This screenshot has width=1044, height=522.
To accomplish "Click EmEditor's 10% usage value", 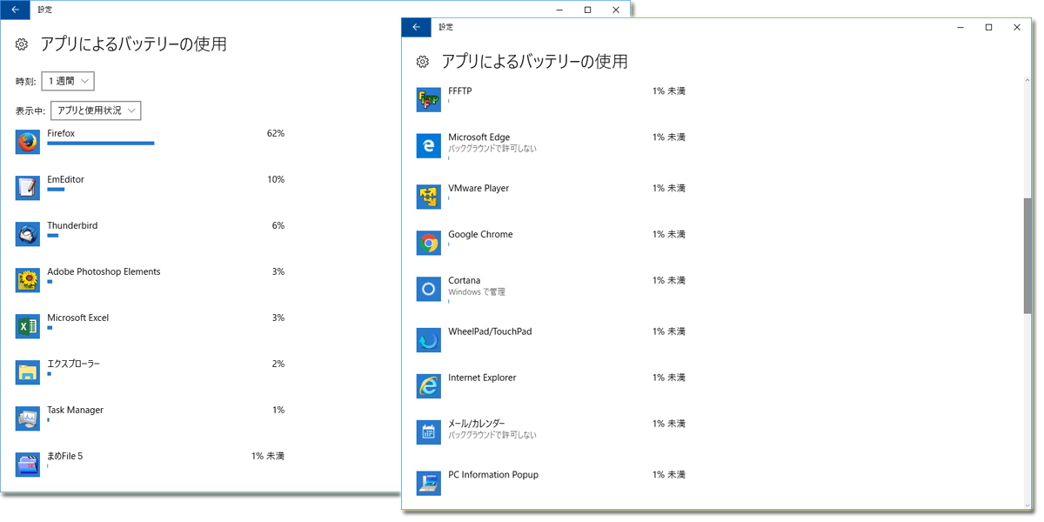I will pyautogui.click(x=276, y=179).
